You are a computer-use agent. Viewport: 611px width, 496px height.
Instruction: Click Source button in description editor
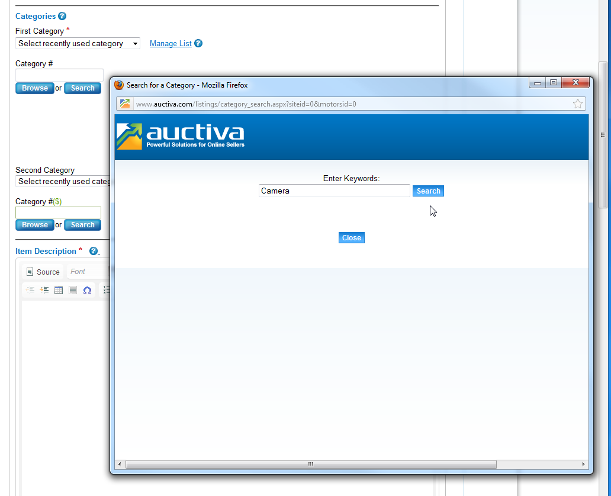coord(43,272)
